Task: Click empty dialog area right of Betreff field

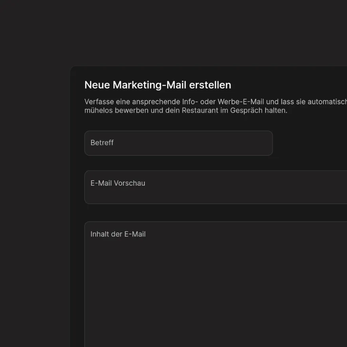Action: coord(309,143)
